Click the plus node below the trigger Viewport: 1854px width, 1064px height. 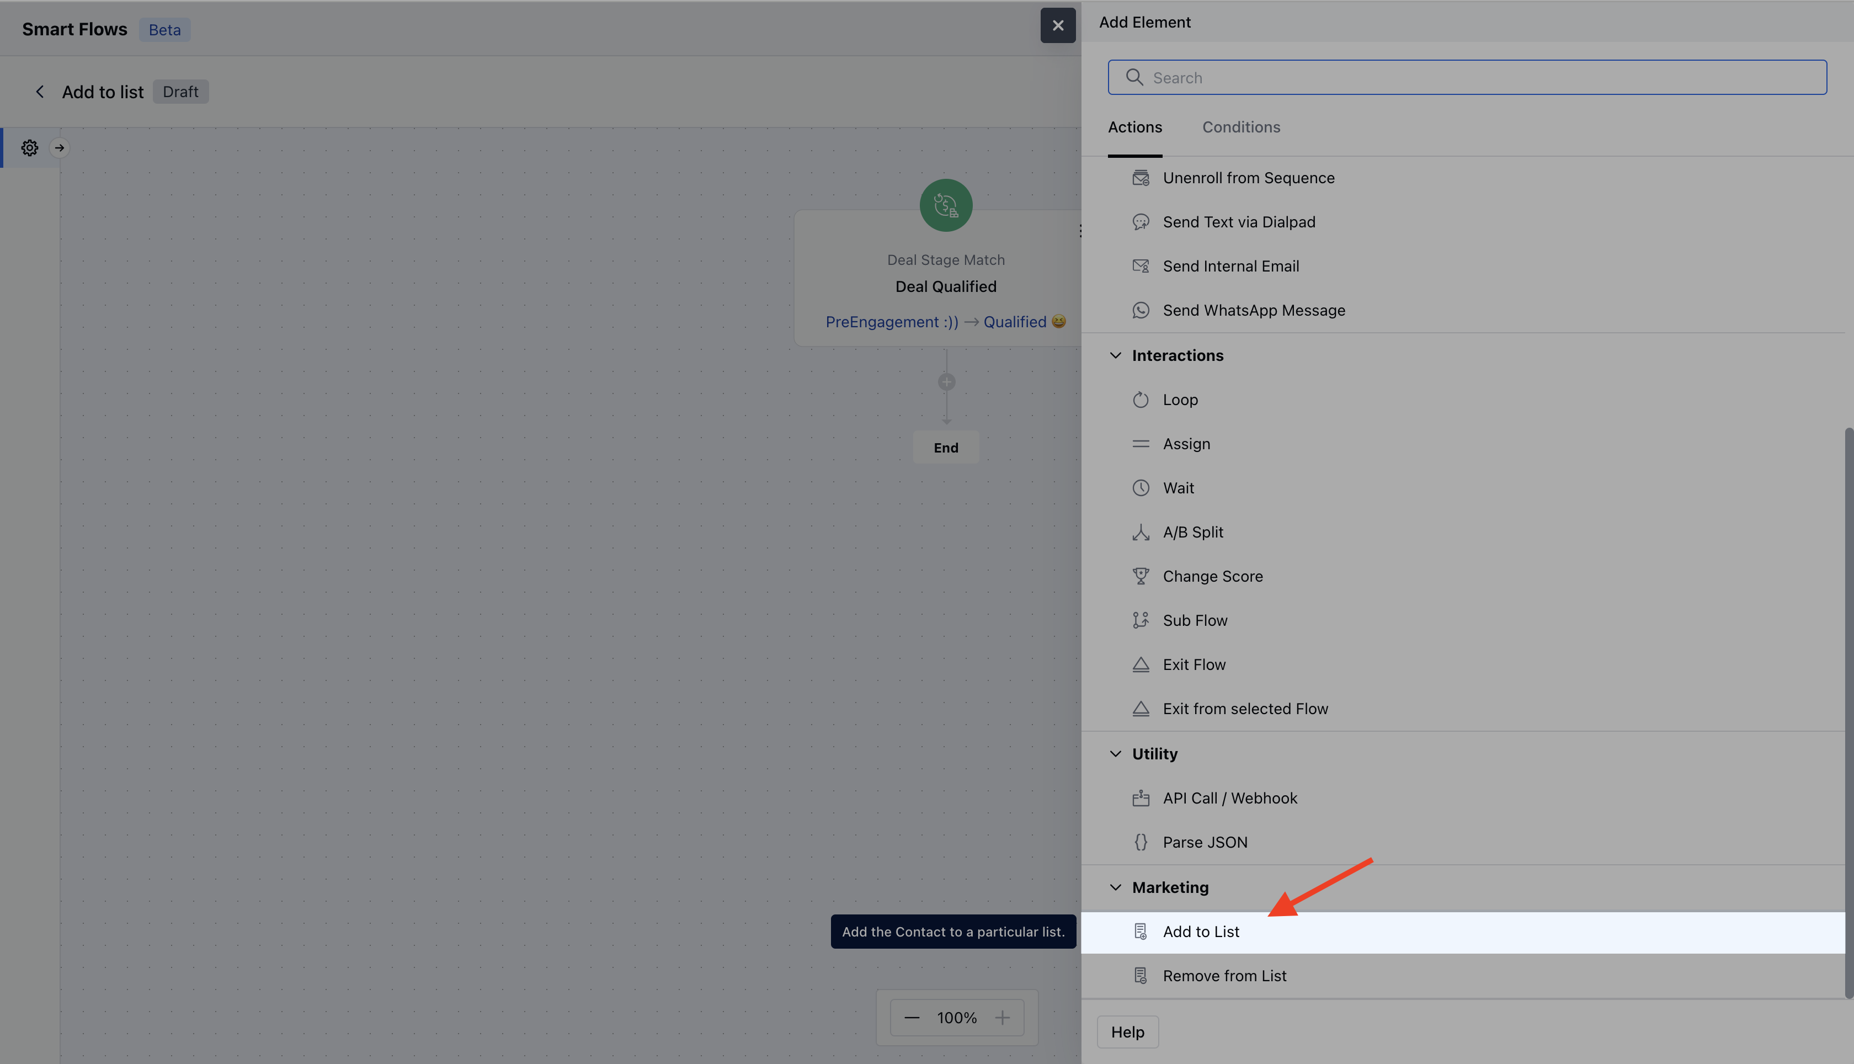946,382
